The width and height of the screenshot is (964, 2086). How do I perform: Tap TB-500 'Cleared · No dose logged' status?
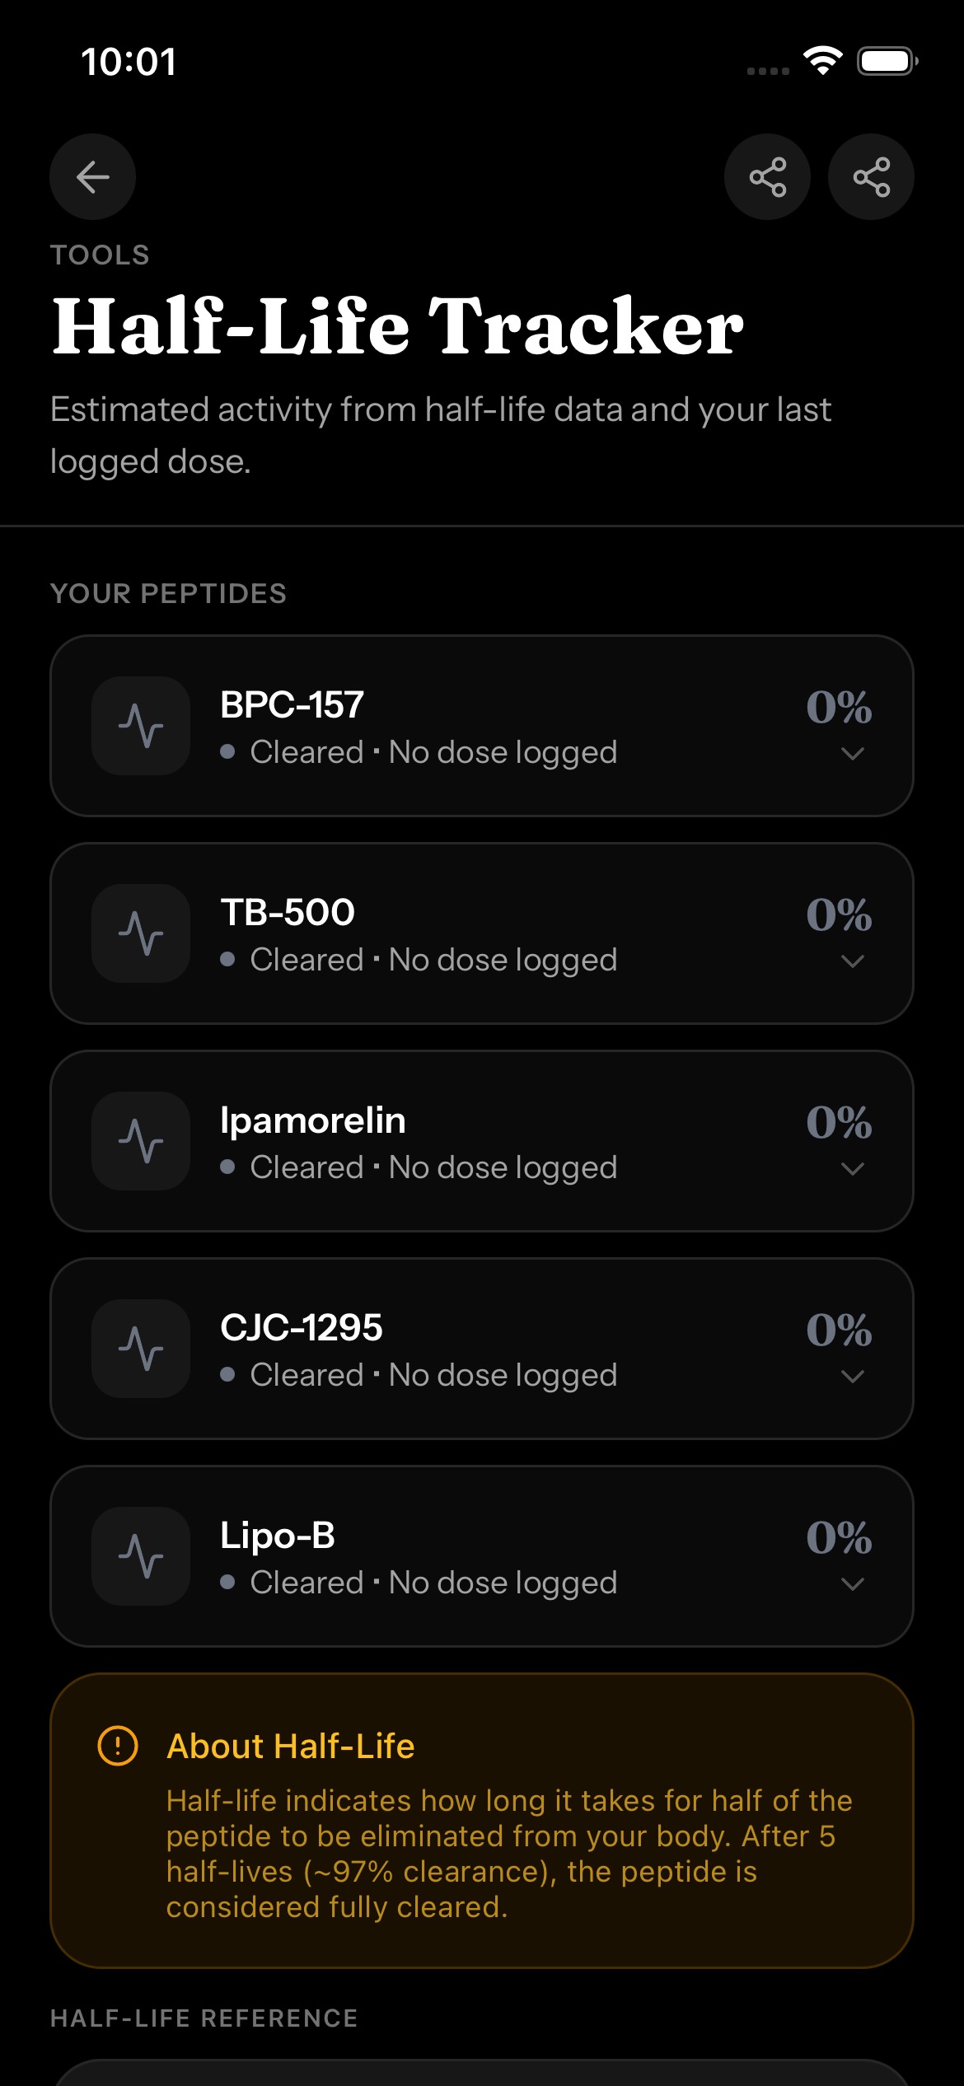click(419, 961)
